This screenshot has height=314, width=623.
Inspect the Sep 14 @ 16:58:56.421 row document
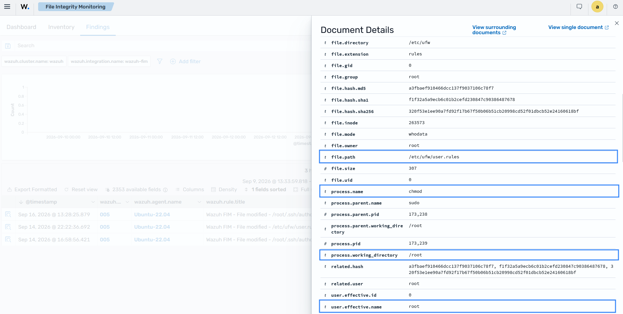point(8,240)
